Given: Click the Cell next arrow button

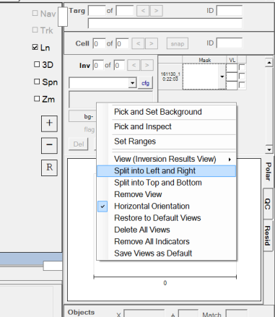Looking at the screenshot, I should tap(152, 43).
